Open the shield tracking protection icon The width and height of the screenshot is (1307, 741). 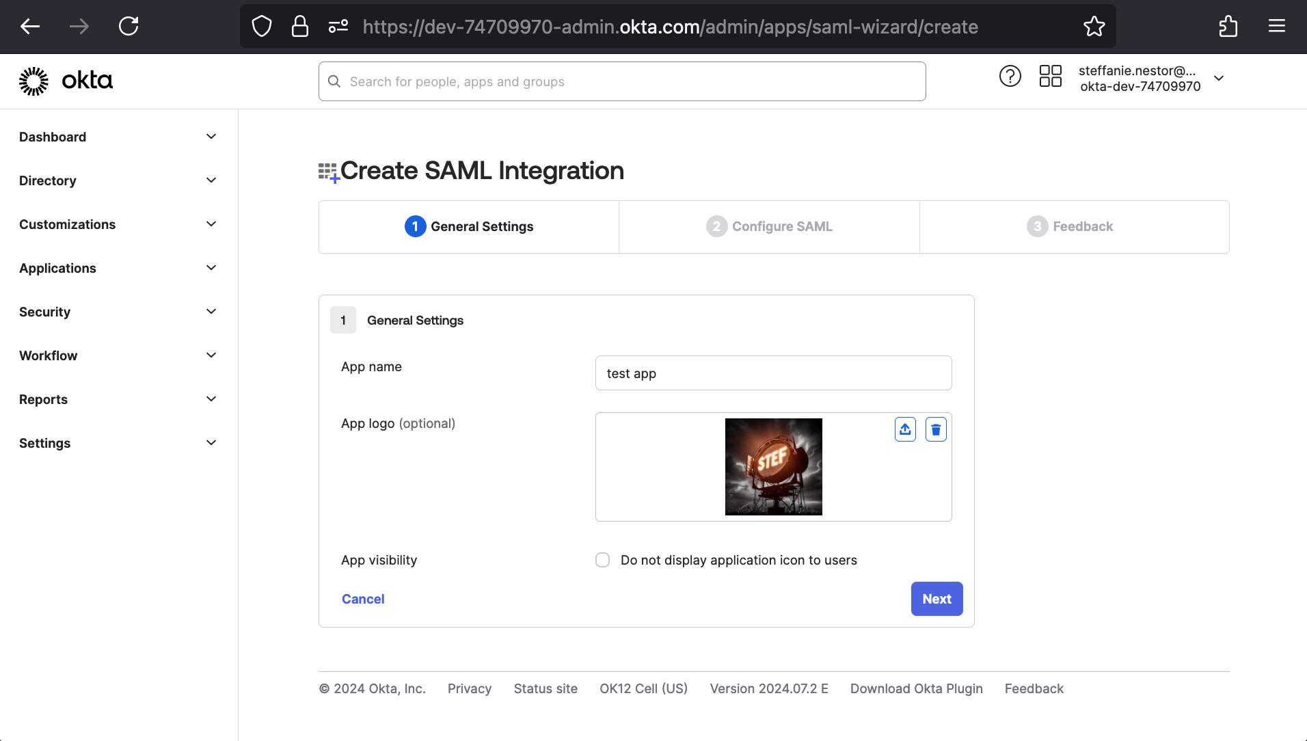coord(262,27)
